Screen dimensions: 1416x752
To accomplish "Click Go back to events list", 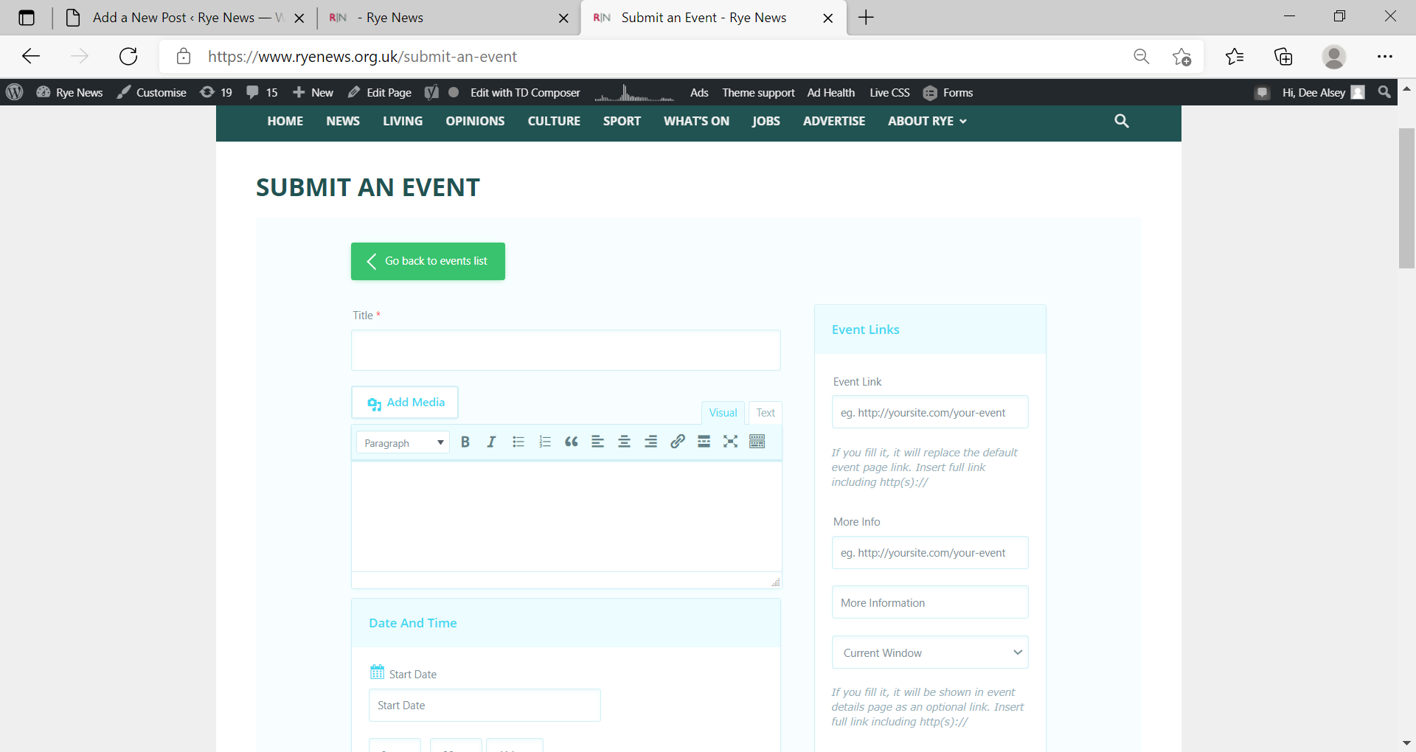I will 428,261.
